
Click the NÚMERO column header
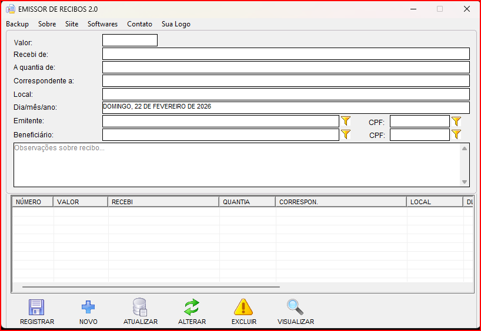click(32, 202)
